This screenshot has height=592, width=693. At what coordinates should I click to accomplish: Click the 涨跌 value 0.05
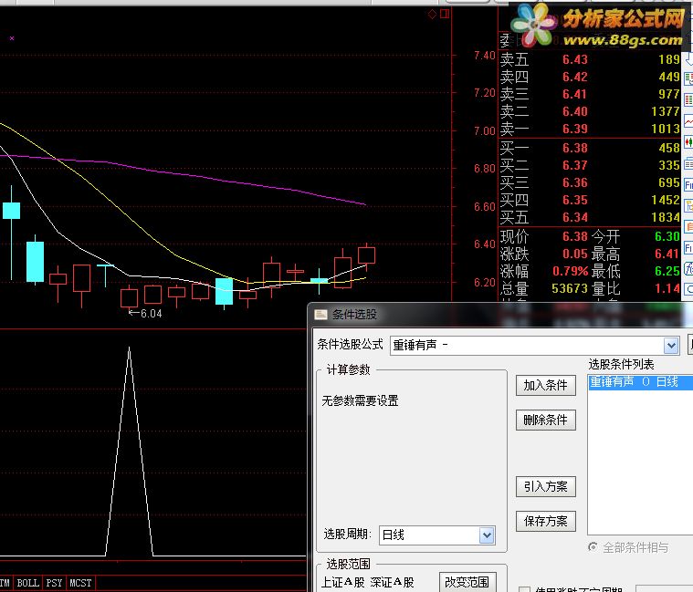coord(575,254)
